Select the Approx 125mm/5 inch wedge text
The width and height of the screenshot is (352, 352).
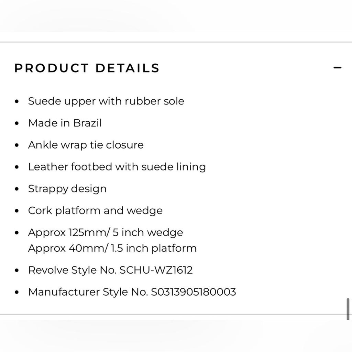coord(106,232)
